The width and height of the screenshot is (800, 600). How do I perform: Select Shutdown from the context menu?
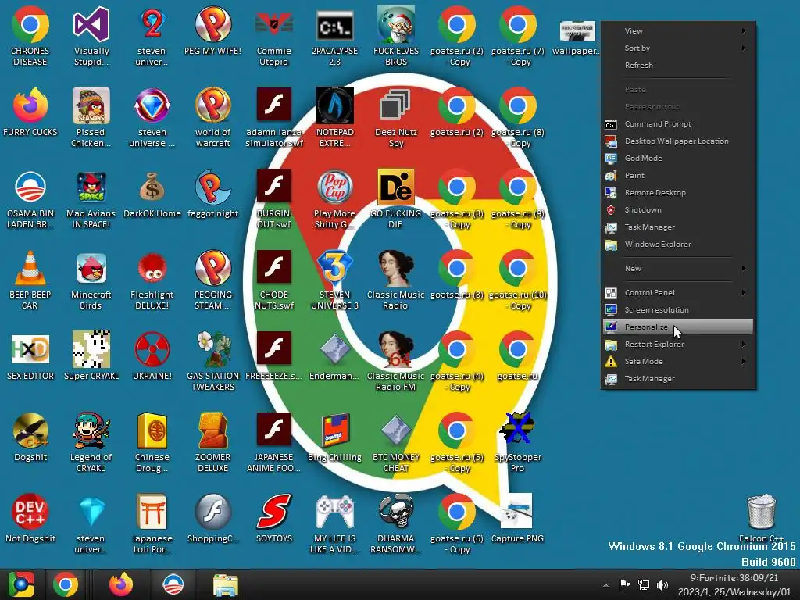coord(678,209)
